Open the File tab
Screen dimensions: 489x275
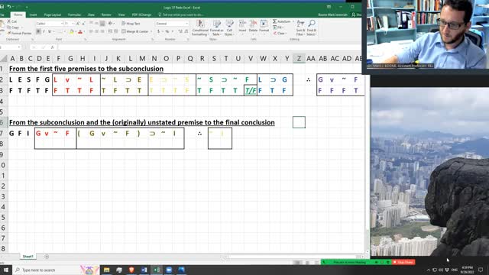(2, 15)
